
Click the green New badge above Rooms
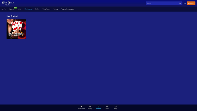point(15,8)
